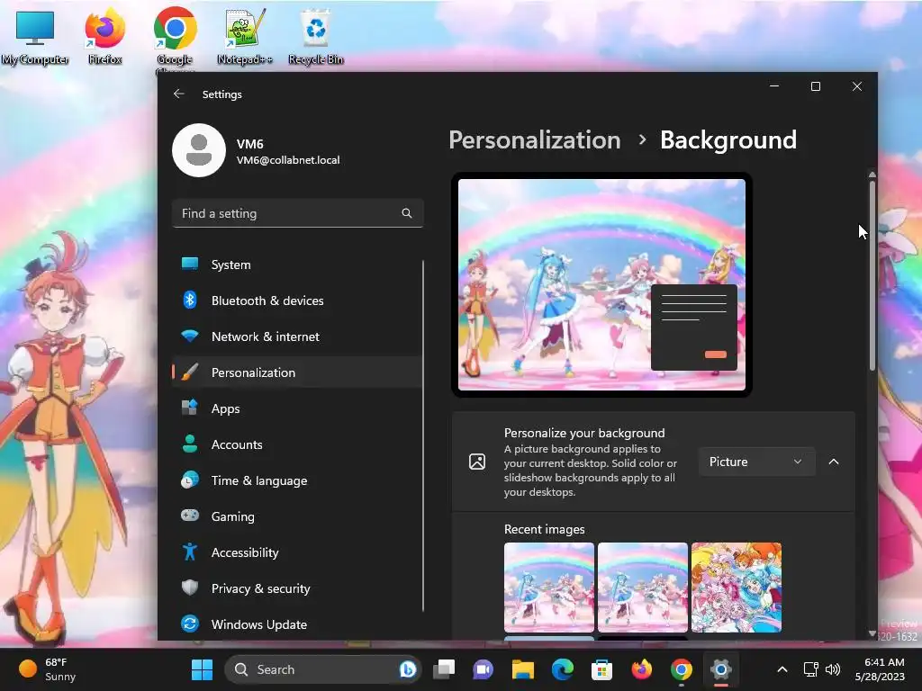Click the Personalization breadcrumb link
922x691 pixels.
point(535,139)
